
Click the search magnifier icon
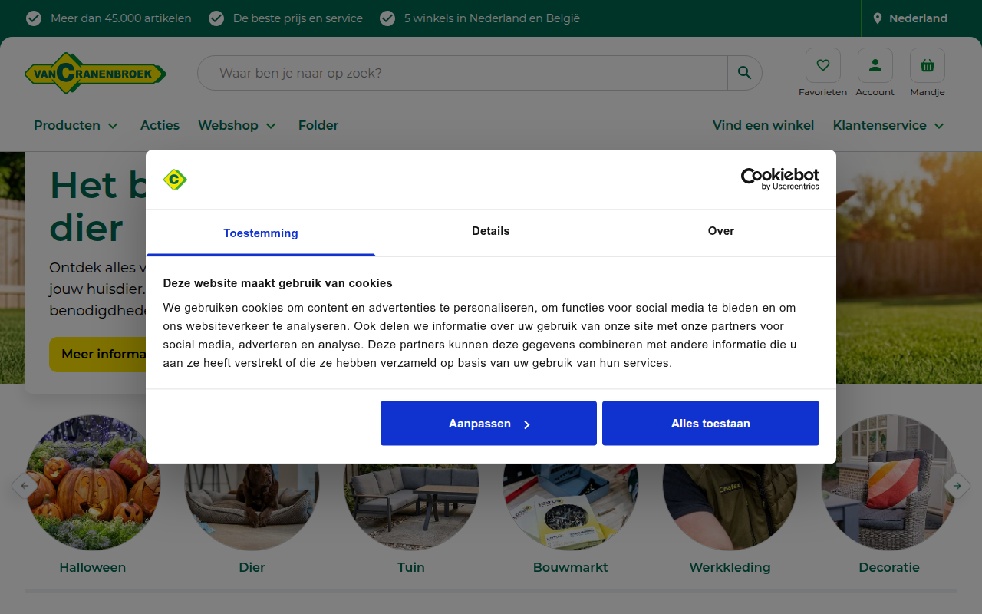click(744, 73)
